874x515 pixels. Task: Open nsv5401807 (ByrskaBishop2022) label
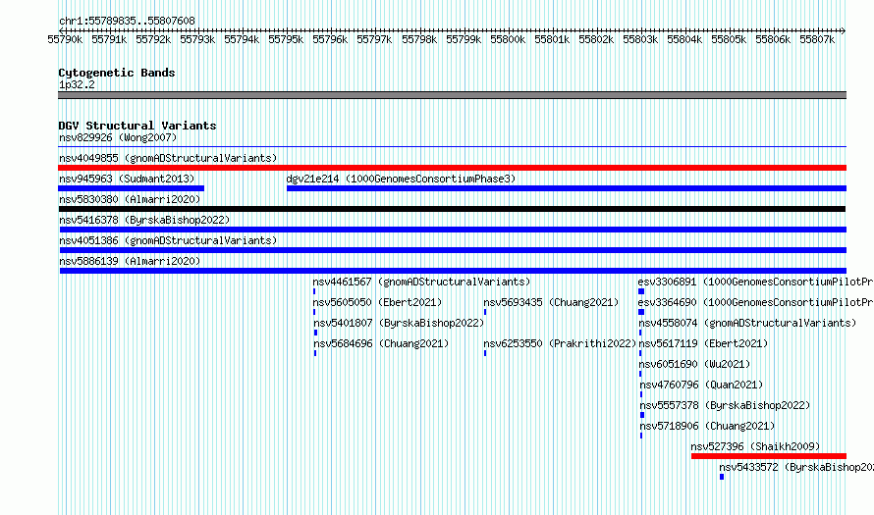coord(399,323)
